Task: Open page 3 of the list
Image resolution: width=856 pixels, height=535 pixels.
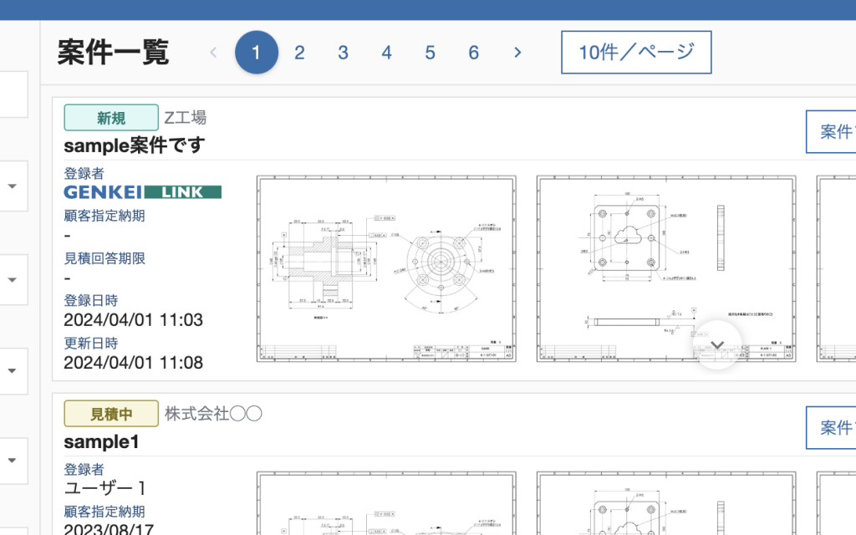Action: (x=343, y=53)
